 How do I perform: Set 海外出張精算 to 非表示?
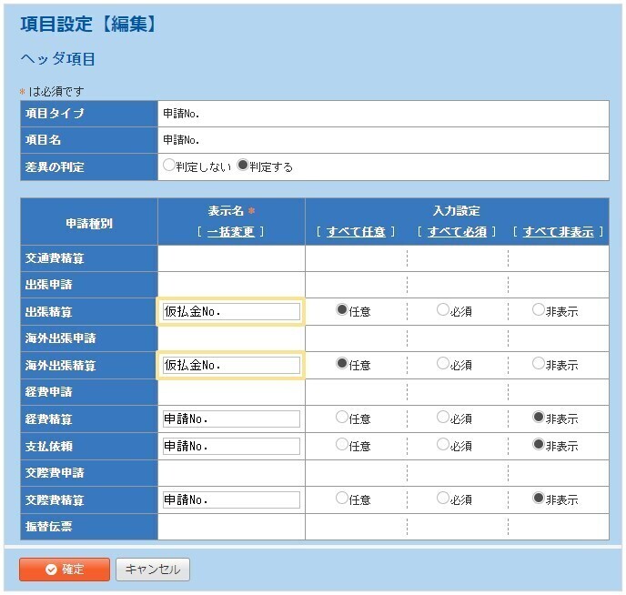539,364
